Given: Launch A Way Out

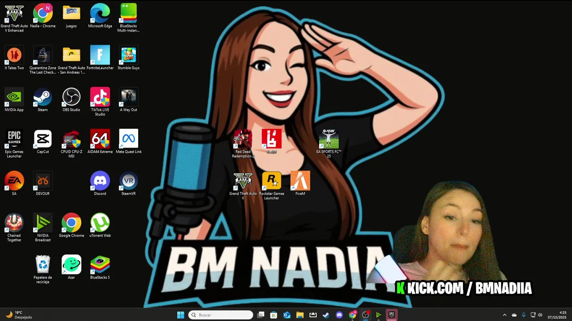Looking at the screenshot, I should tap(129, 100).
